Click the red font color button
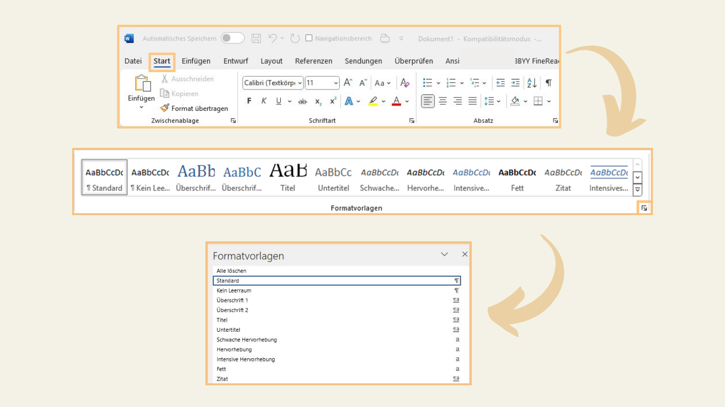The width and height of the screenshot is (725, 407). click(396, 101)
